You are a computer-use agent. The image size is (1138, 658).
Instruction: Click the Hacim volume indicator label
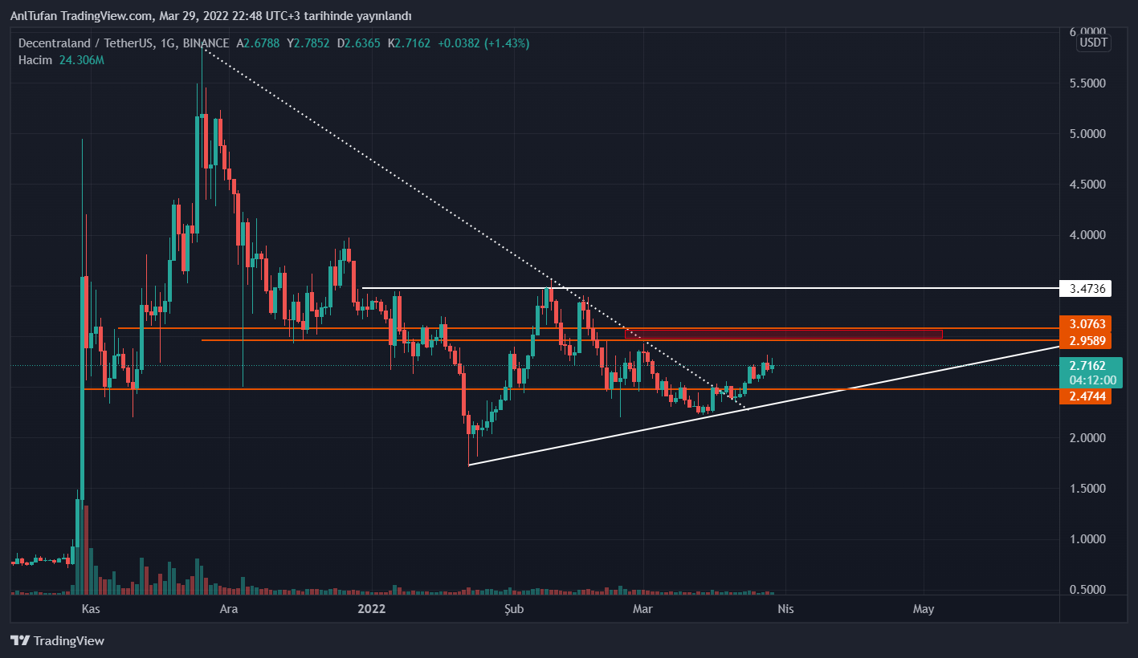(35, 60)
